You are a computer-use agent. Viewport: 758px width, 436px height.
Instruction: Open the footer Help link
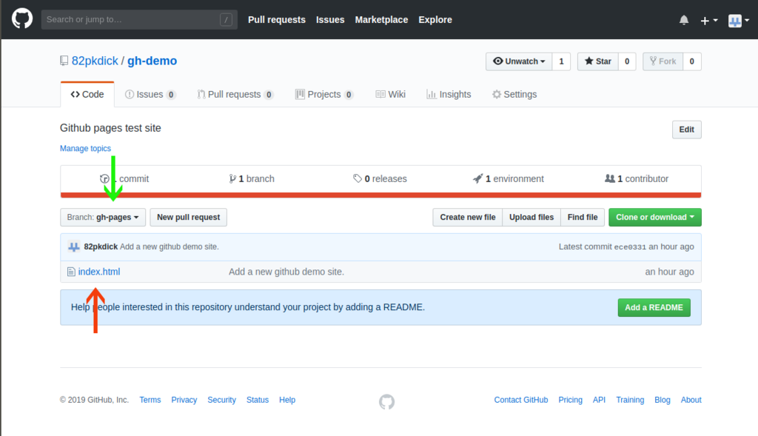click(x=287, y=400)
